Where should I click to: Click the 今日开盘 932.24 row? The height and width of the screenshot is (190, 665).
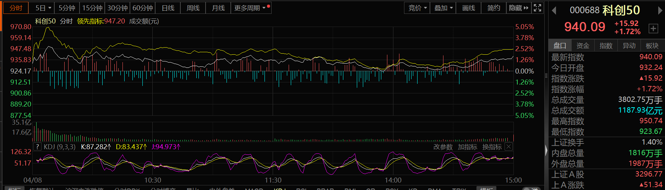point(607,67)
